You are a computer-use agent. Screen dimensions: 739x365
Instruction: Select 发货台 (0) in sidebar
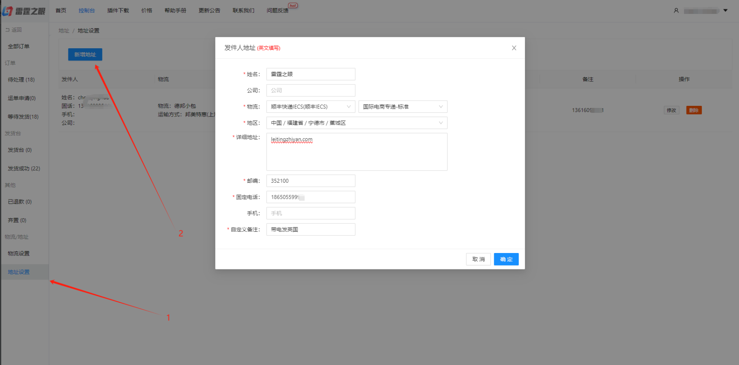point(20,150)
